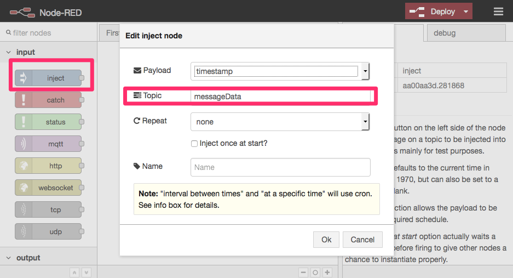Screen dimensions: 513x278
Task: Open the Payload type dropdown
Action: tap(280, 71)
